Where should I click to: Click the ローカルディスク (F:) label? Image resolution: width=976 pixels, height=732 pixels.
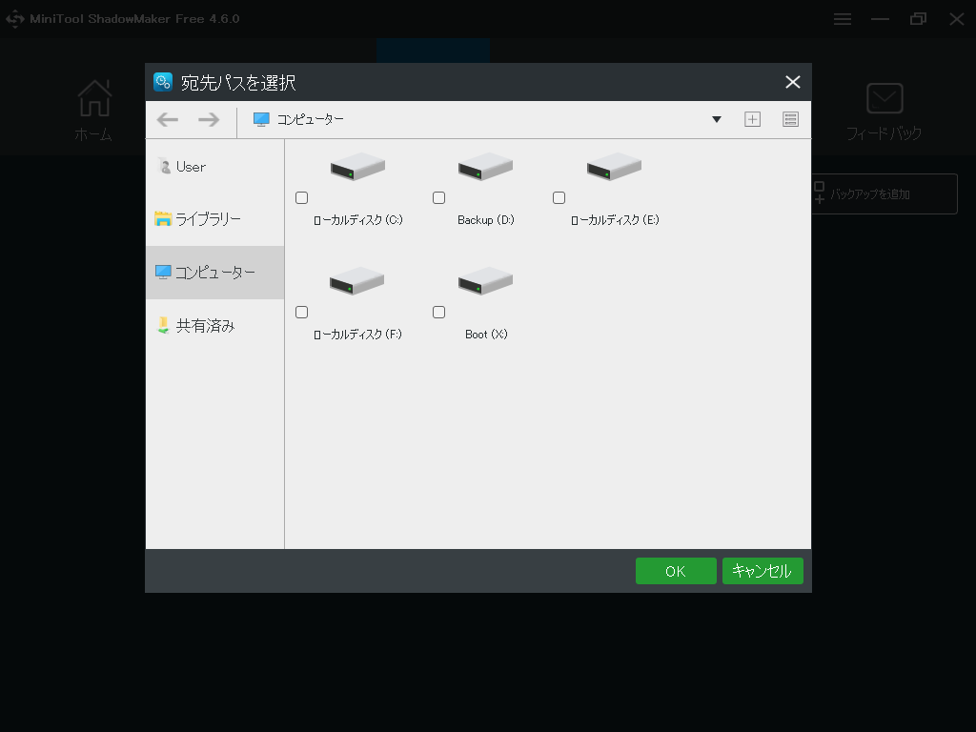tap(358, 335)
